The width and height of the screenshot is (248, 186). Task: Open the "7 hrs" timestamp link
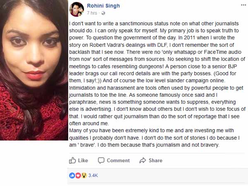pyautogui.click(x=92, y=13)
